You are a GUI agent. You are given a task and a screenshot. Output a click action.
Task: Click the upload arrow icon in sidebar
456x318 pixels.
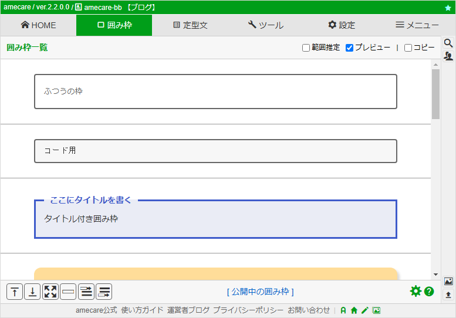click(448, 295)
